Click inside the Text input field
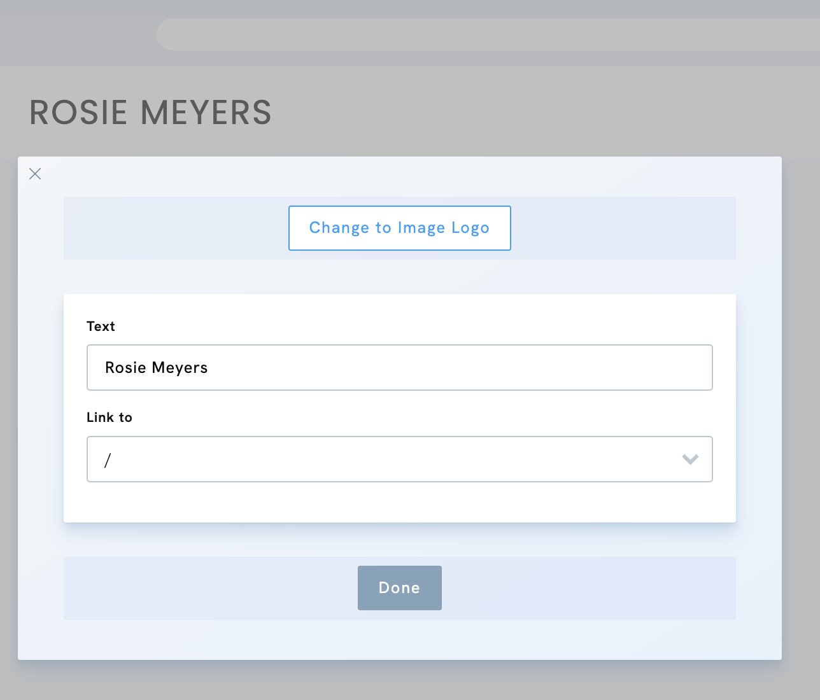 click(x=399, y=367)
